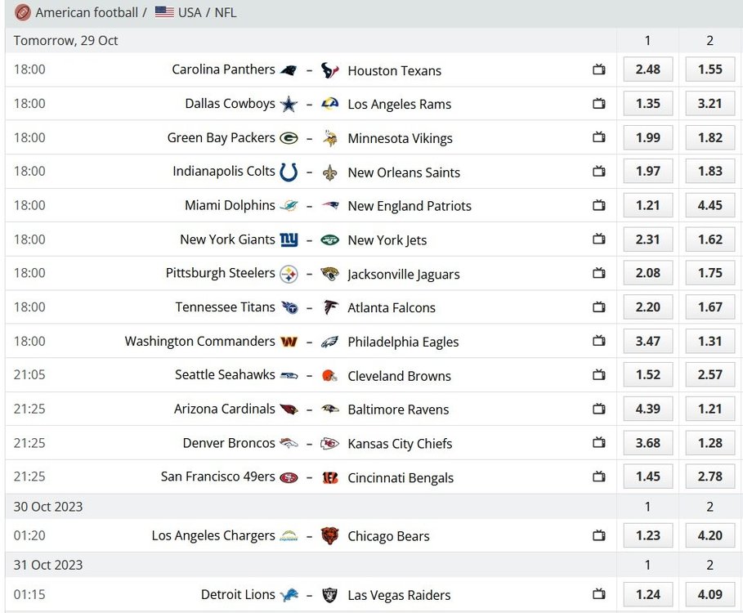The image size is (743, 613).
Task: Open the American football breadcrumb link
Action: [87, 13]
